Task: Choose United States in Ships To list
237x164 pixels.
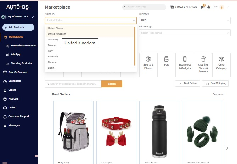Action: pyautogui.click(x=90, y=28)
